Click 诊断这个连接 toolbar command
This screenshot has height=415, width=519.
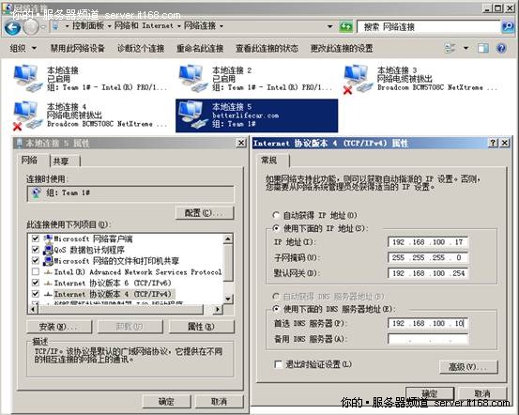141,49
